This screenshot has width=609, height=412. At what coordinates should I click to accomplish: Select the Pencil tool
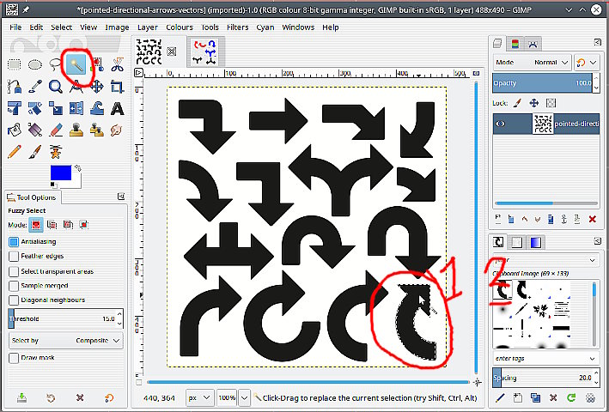15,152
